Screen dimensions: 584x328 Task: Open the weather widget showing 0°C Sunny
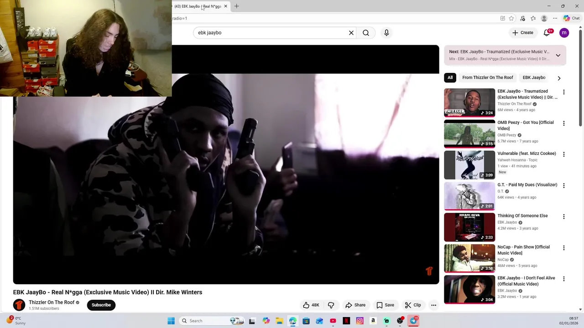[x=16, y=321]
